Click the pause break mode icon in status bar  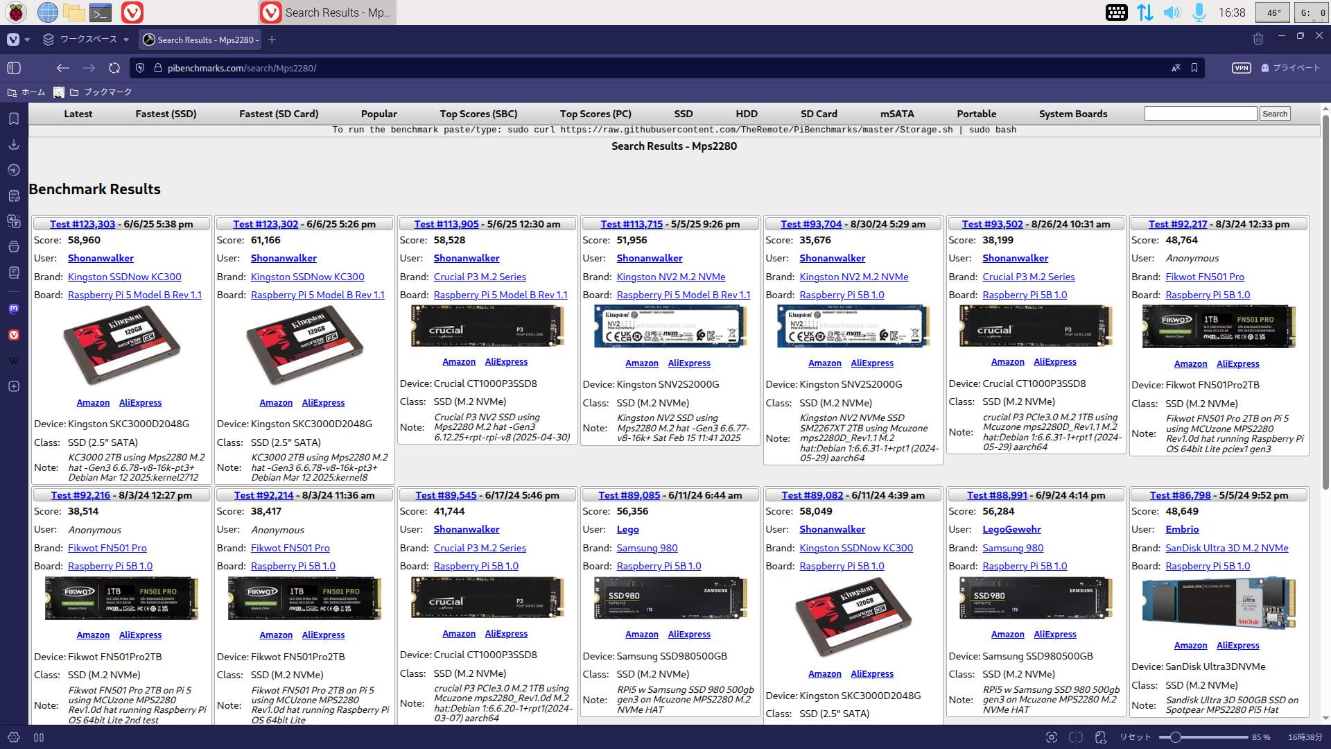[39, 737]
